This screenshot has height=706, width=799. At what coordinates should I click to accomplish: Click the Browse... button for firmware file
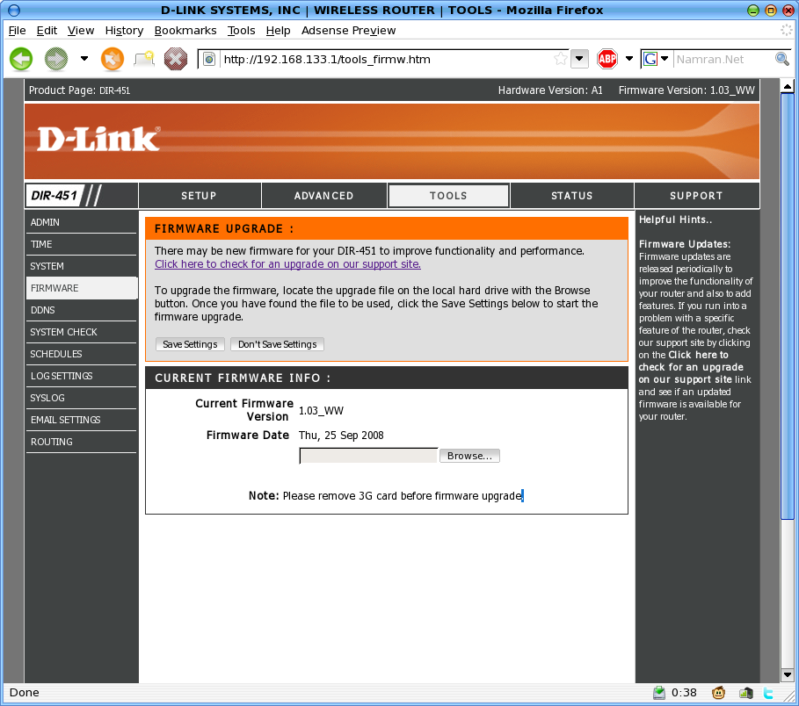tap(469, 456)
